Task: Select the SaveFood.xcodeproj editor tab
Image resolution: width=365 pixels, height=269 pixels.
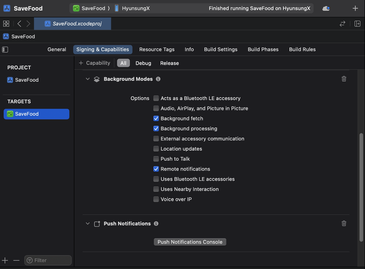Action: coord(73,24)
